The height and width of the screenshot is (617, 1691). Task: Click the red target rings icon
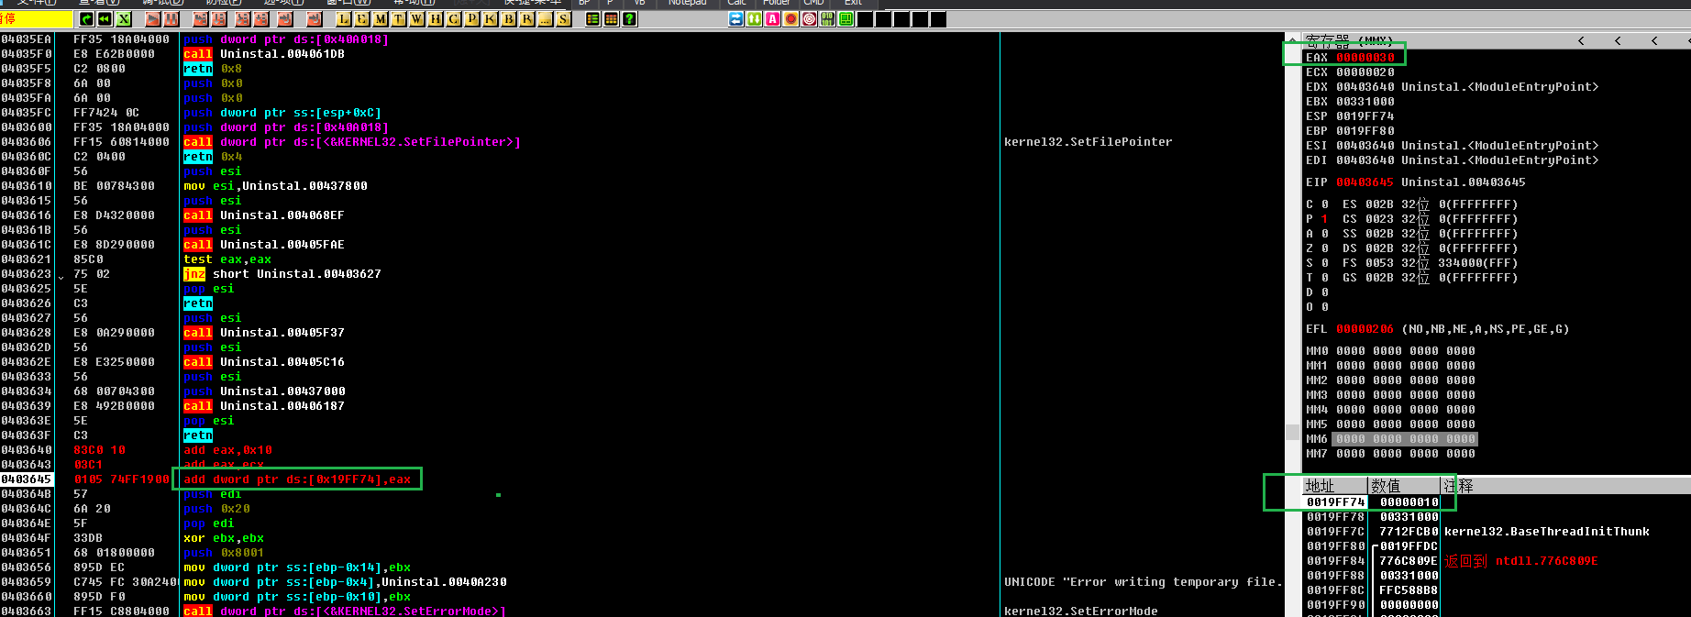click(810, 19)
